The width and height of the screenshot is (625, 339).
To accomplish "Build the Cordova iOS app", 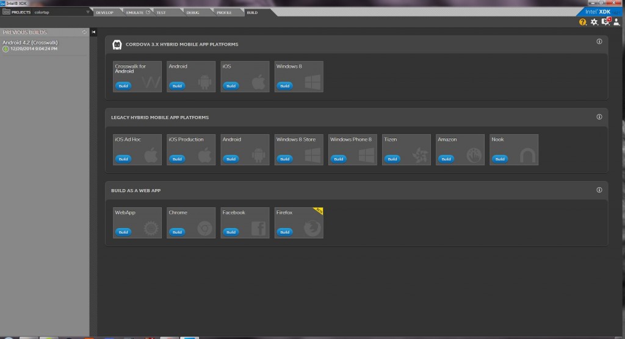I will coord(231,85).
